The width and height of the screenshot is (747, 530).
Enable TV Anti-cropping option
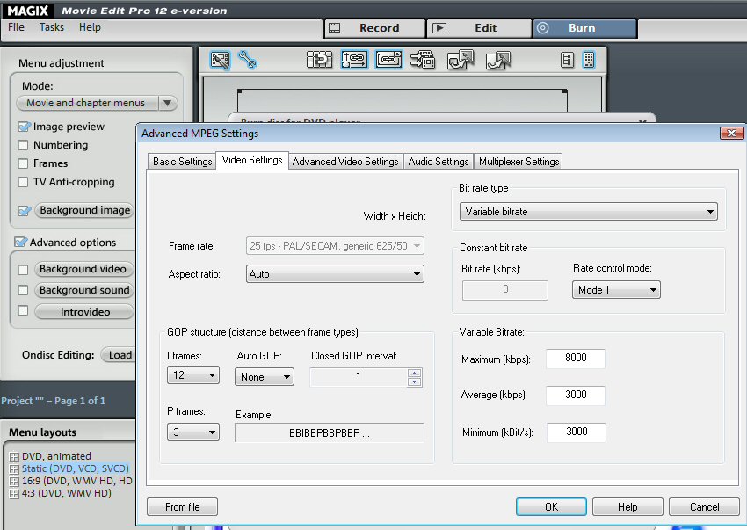coord(23,182)
